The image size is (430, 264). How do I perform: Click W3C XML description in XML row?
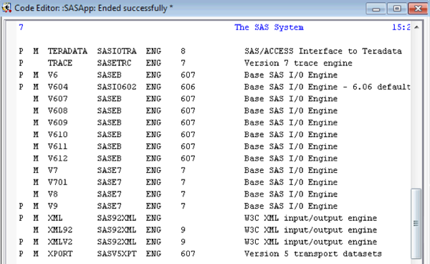pyautogui.click(x=310, y=218)
